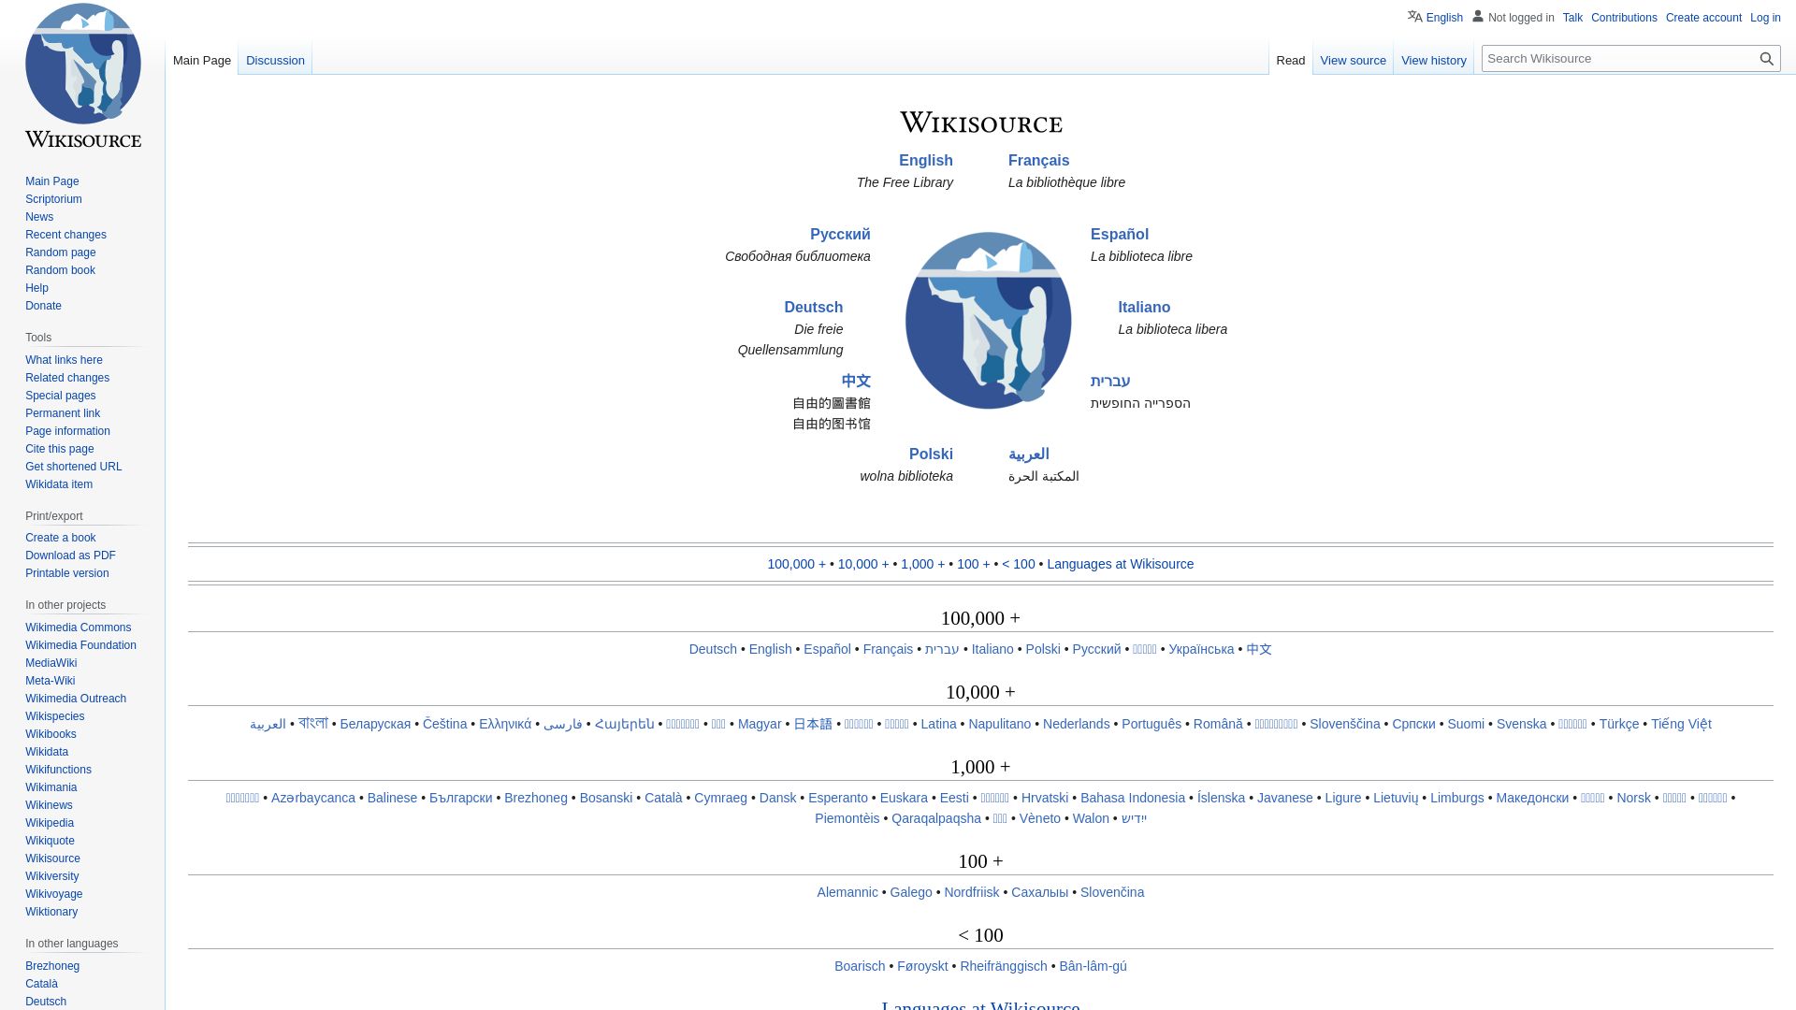Open the Scriptorium page
The height and width of the screenshot is (1010, 1796).
[x=53, y=199]
